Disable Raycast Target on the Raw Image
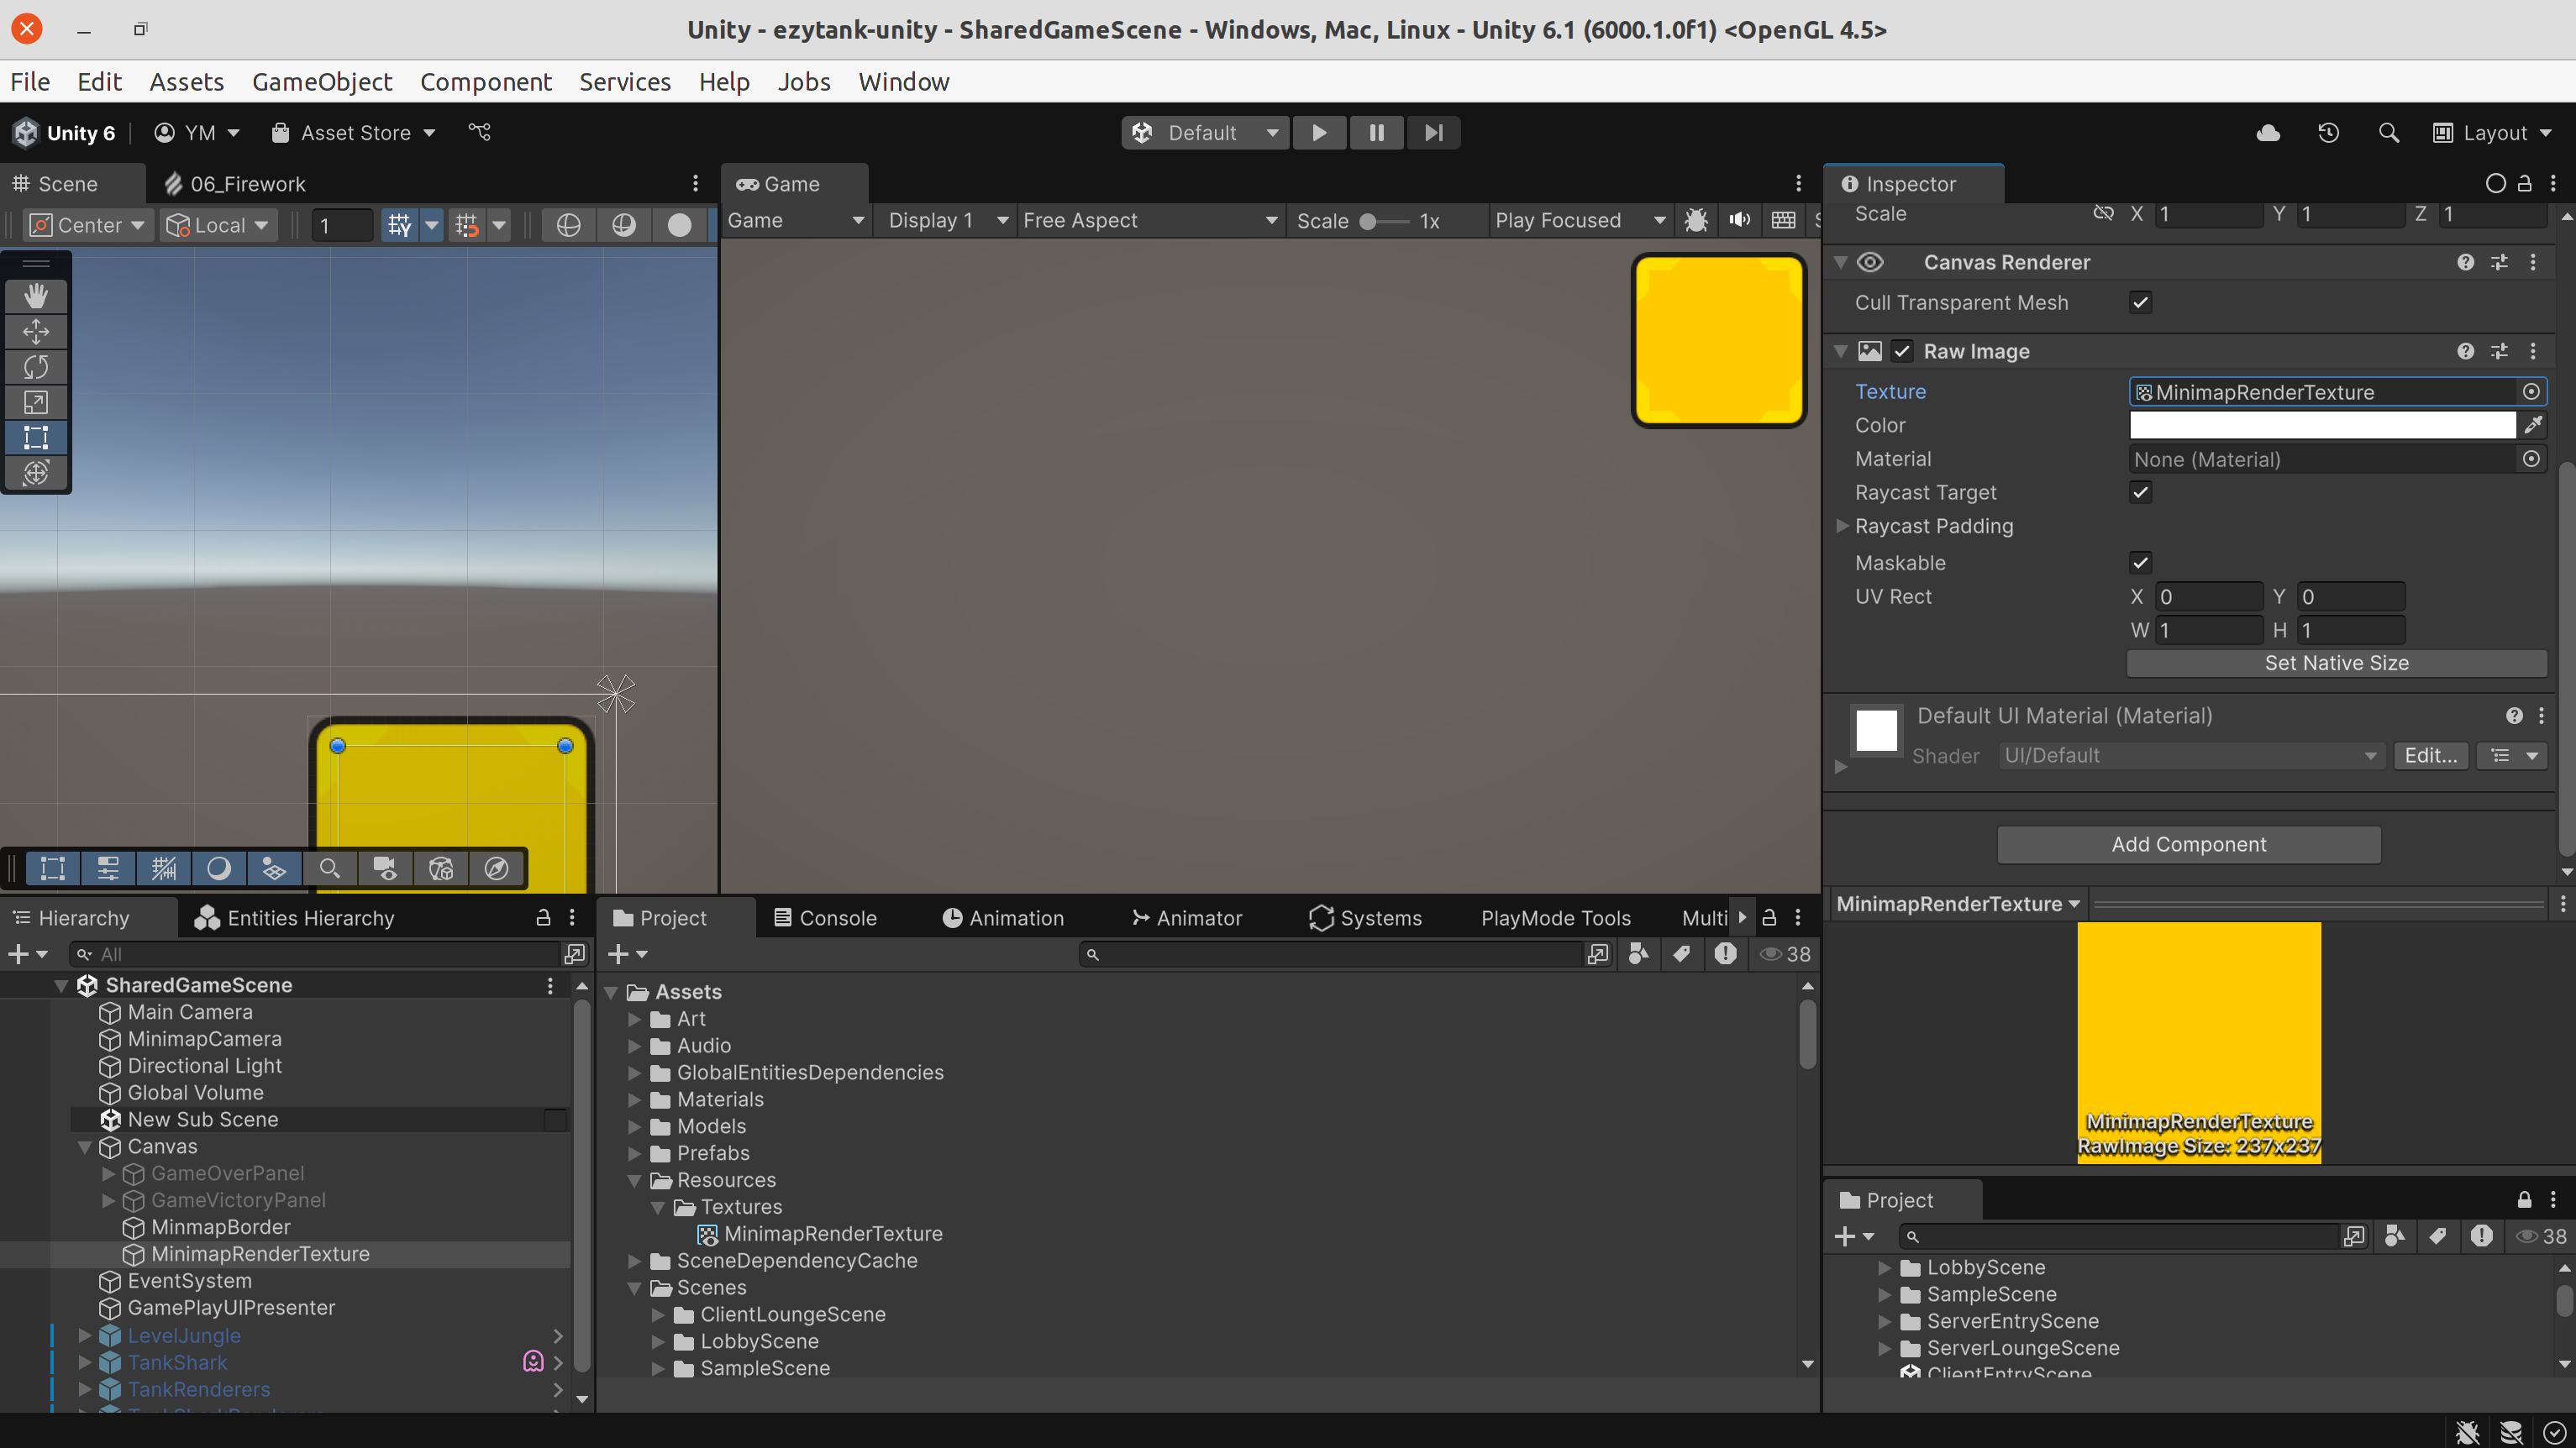 [2141, 492]
